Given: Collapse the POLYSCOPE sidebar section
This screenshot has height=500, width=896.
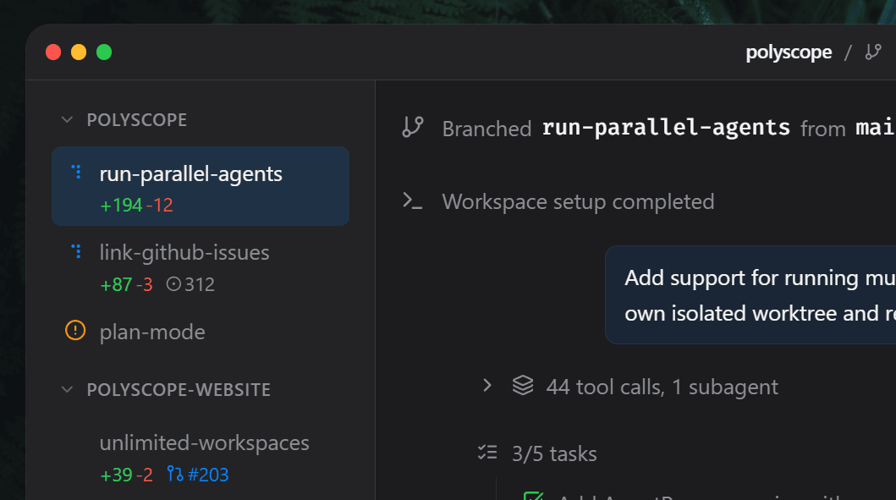Looking at the screenshot, I should click(x=67, y=120).
